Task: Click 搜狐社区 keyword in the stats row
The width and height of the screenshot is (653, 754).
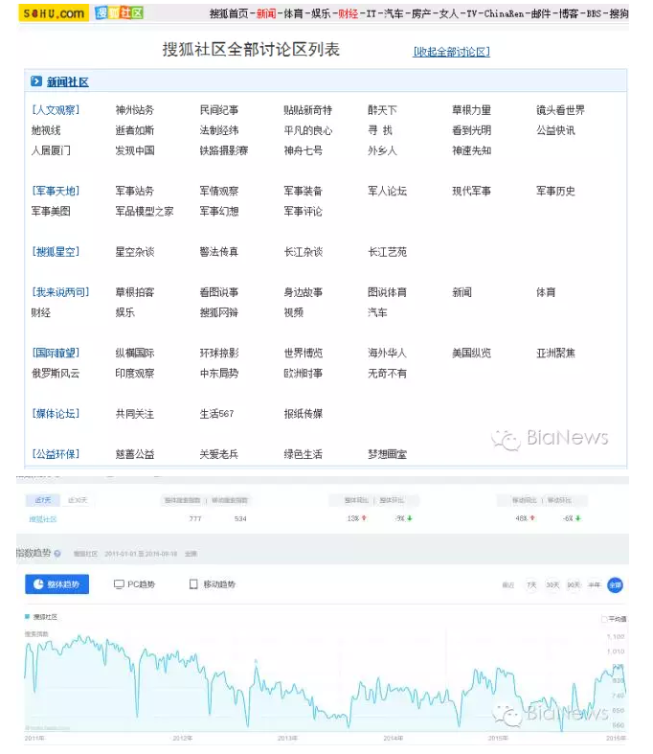Action: [43, 519]
